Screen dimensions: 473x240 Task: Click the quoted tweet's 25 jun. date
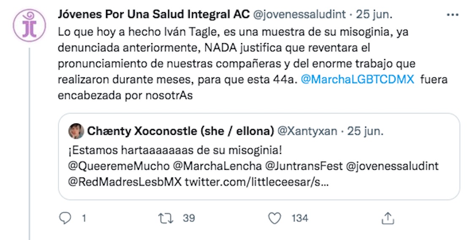[365, 131]
